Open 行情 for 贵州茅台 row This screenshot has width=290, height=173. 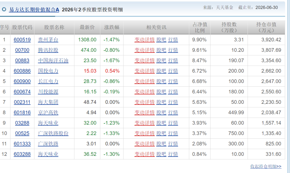[173, 40]
